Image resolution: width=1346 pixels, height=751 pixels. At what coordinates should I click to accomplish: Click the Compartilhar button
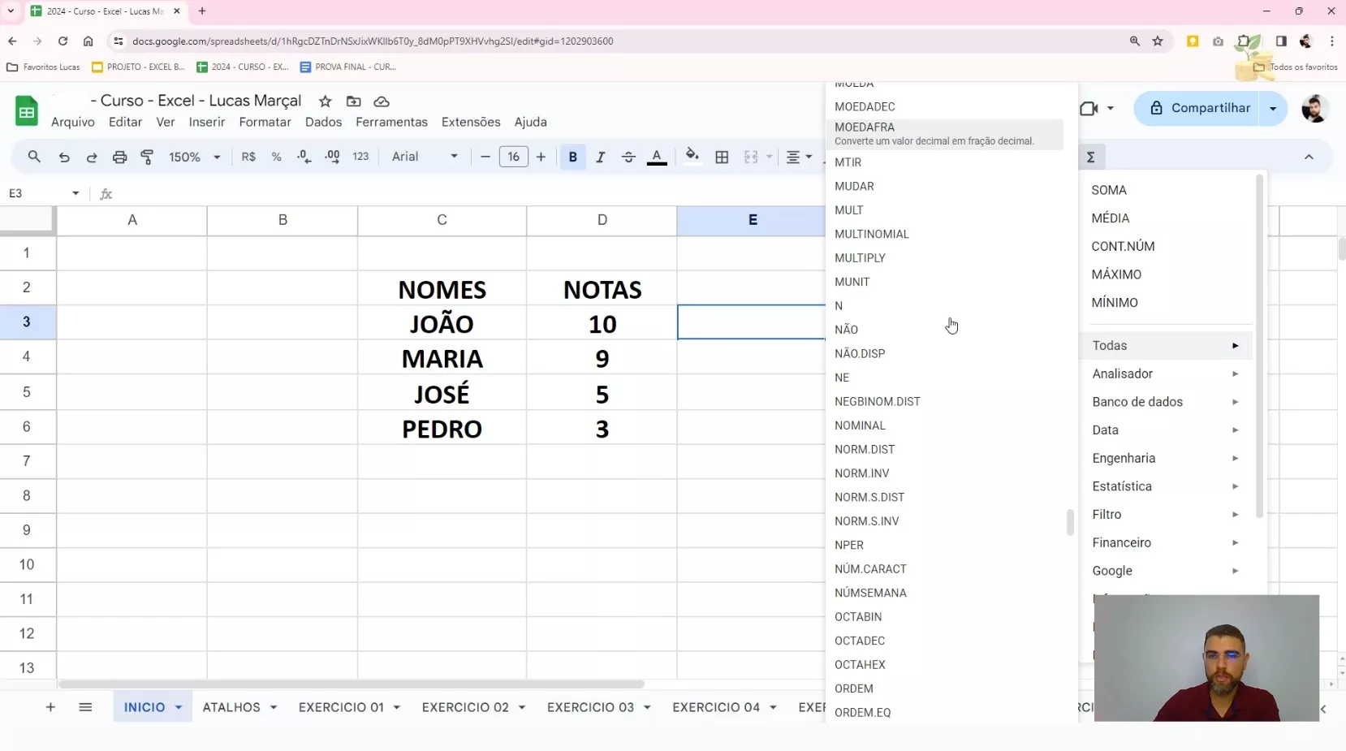pyautogui.click(x=1199, y=108)
